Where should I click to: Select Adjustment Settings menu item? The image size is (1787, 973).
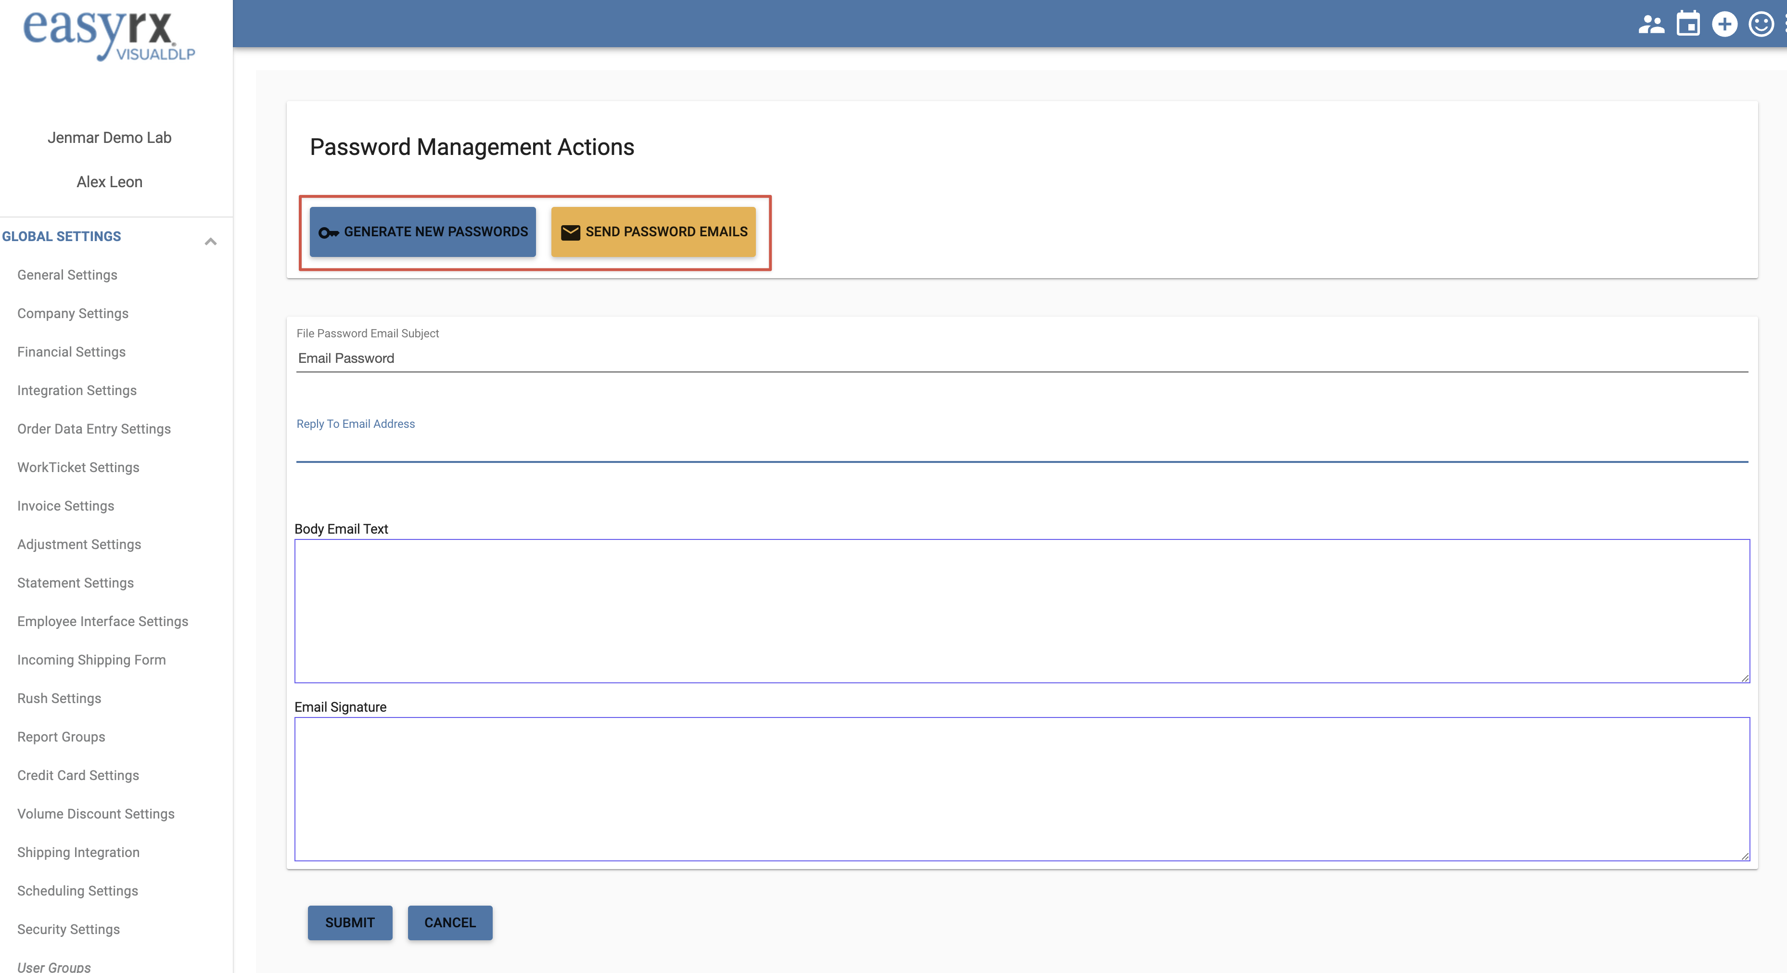coord(79,544)
